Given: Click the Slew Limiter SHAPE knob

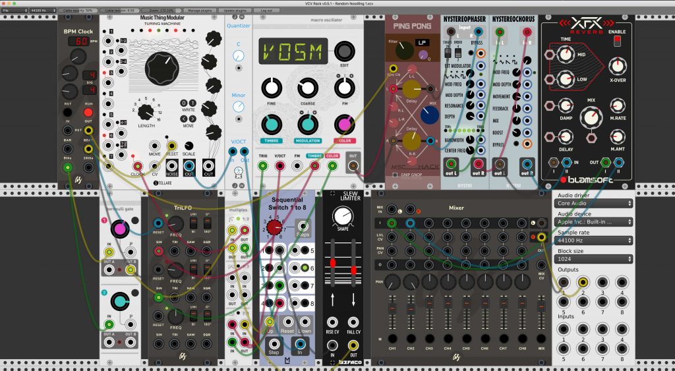Looking at the screenshot, I should click(x=343, y=216).
